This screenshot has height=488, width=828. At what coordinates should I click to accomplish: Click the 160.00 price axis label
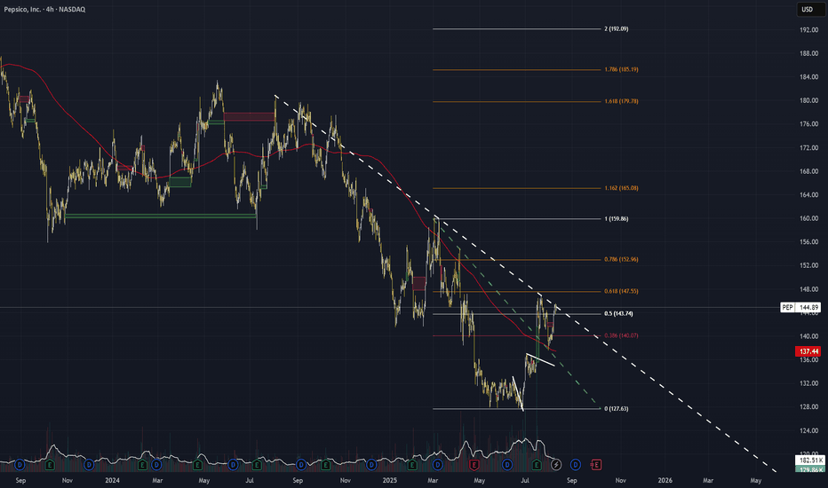coord(808,218)
